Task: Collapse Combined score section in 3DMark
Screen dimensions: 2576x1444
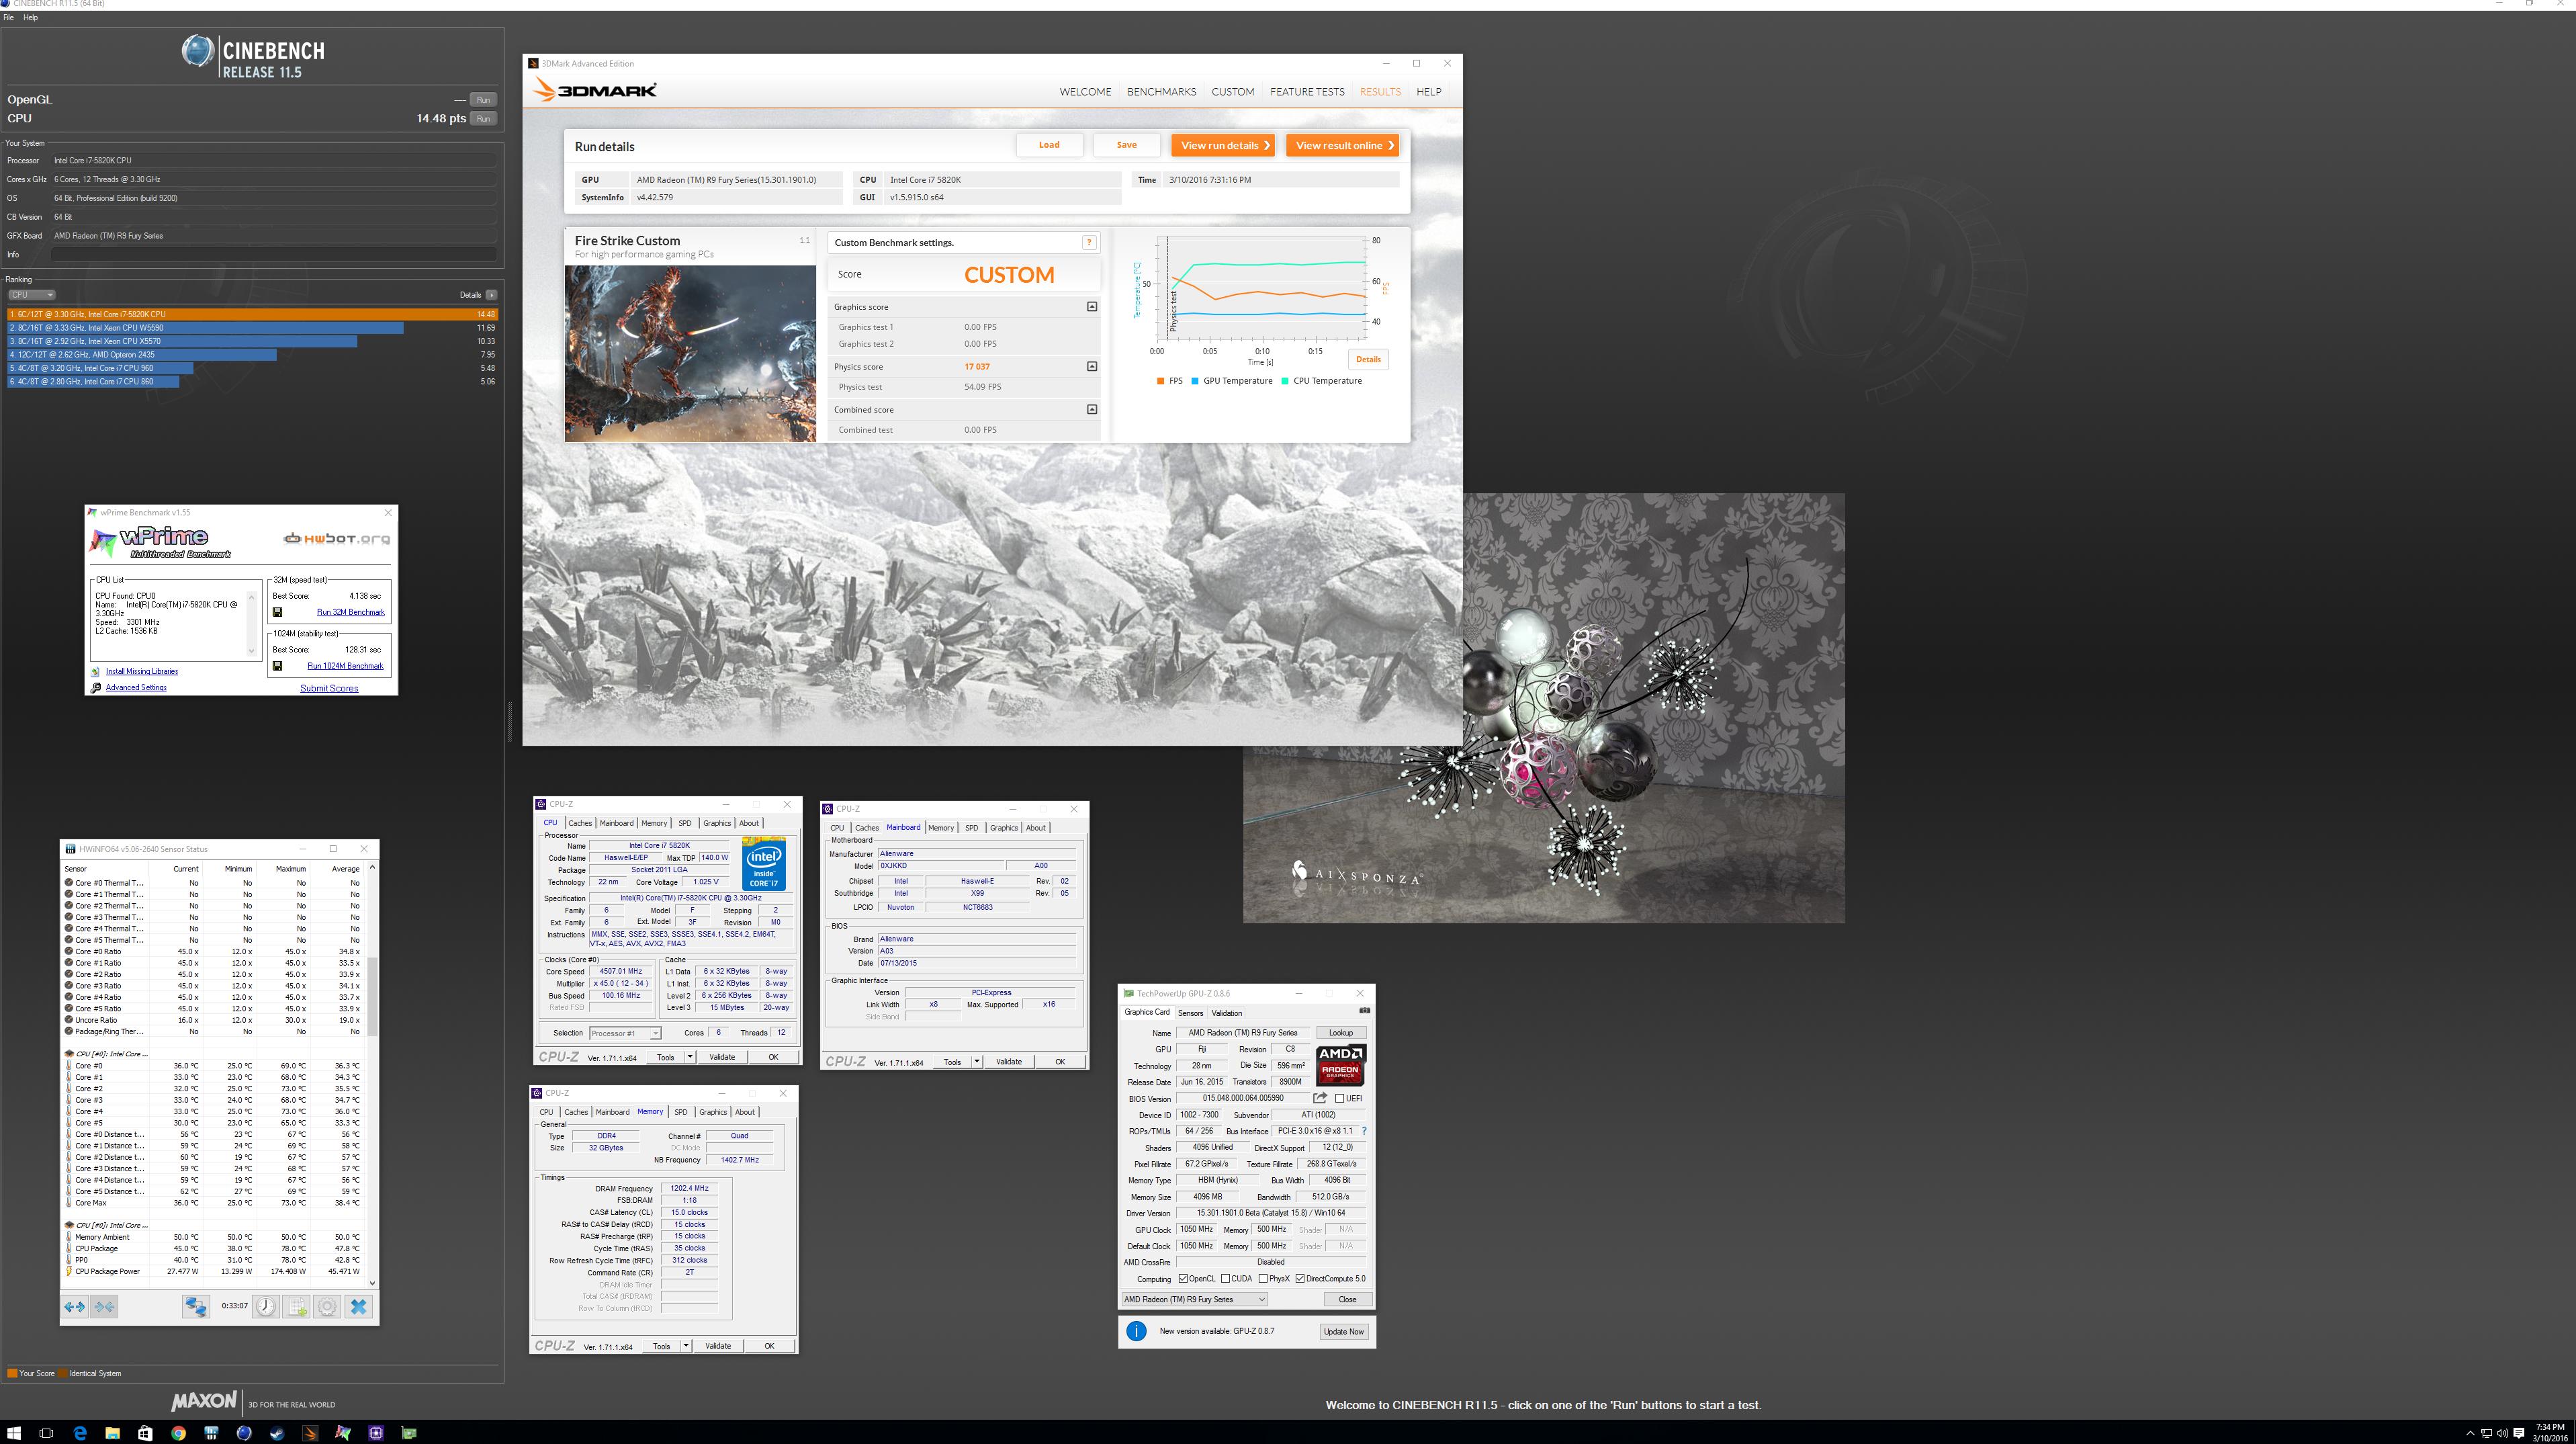Action: pyautogui.click(x=1092, y=409)
